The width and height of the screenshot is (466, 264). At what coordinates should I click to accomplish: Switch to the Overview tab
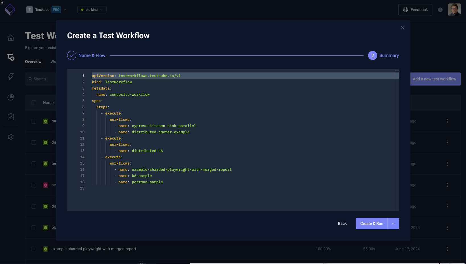point(33,61)
